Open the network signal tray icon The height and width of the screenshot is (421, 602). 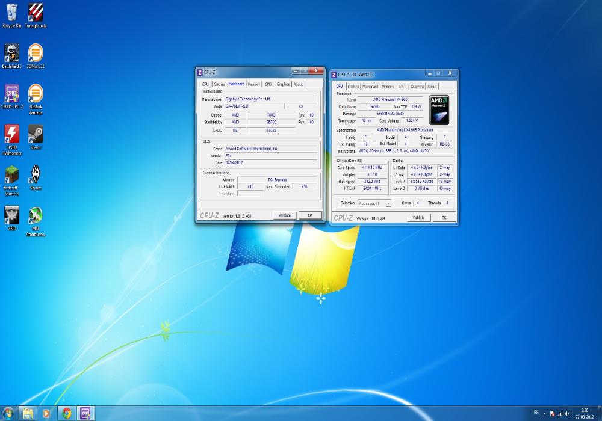[x=560, y=413]
